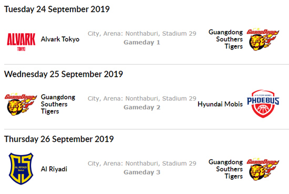This screenshot has height=194, width=289.
Task: Click Guangdong Tigers logo in Gameday 2 row
Action: coord(20,105)
